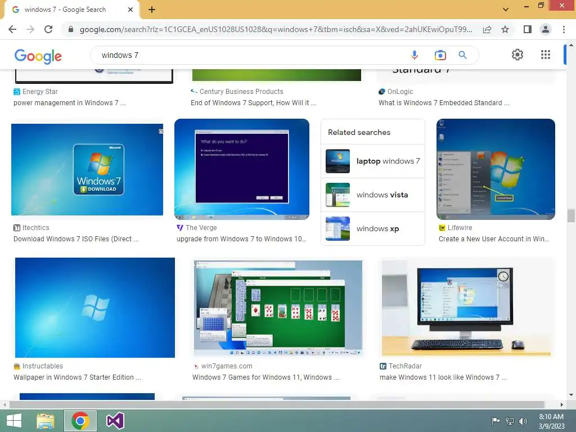Viewport: 576px width, 432px height.
Task: Open related search laptop windows 7
Action: pos(373,161)
